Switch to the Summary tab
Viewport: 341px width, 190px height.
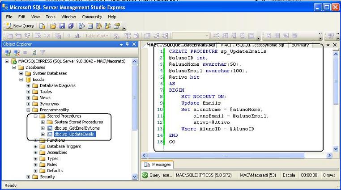[x=300, y=45]
